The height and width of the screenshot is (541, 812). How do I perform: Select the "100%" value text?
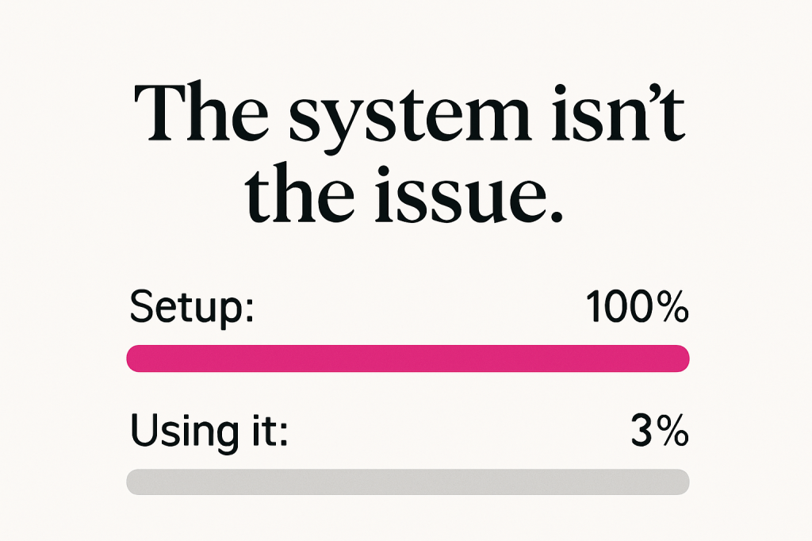click(x=637, y=308)
